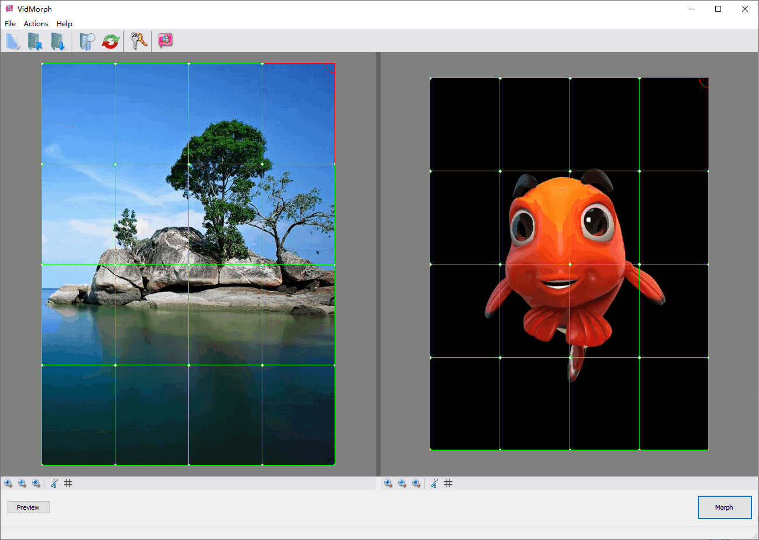Click the folder icon with blue down arrow
The image size is (759, 540).
click(57, 41)
